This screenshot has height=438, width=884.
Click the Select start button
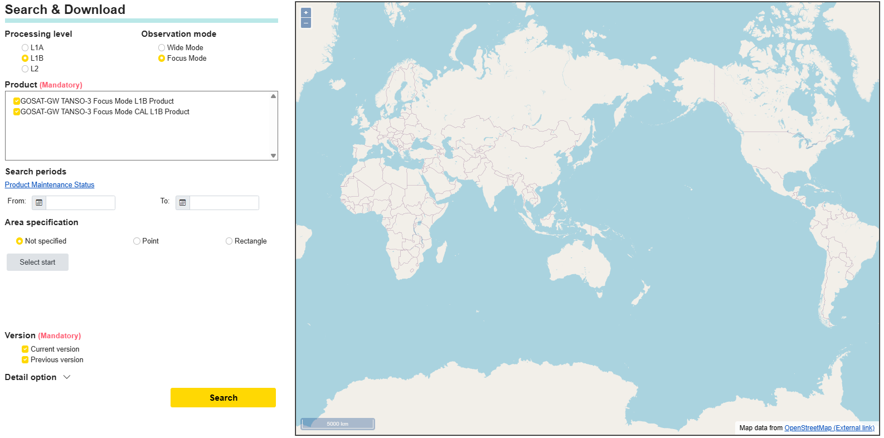pos(37,262)
